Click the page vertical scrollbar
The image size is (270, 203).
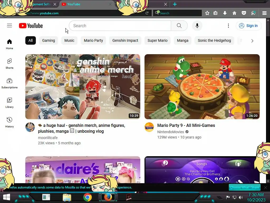coord(268,100)
